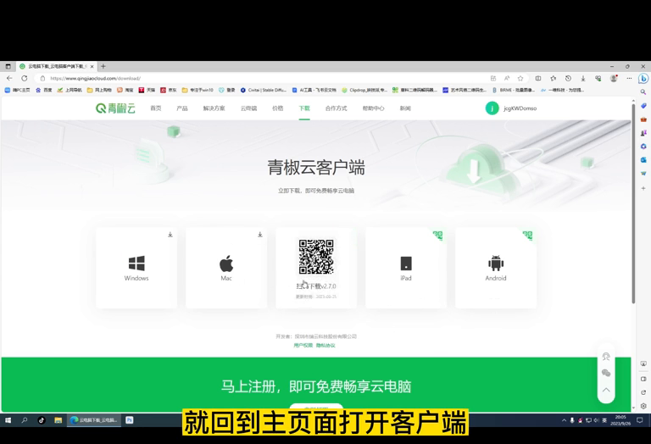651x444 pixels.
Task: Open the 合作方式 menu item
Action: [336, 108]
